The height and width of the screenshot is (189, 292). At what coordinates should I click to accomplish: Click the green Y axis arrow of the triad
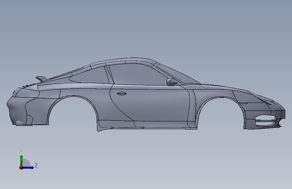click(22, 161)
